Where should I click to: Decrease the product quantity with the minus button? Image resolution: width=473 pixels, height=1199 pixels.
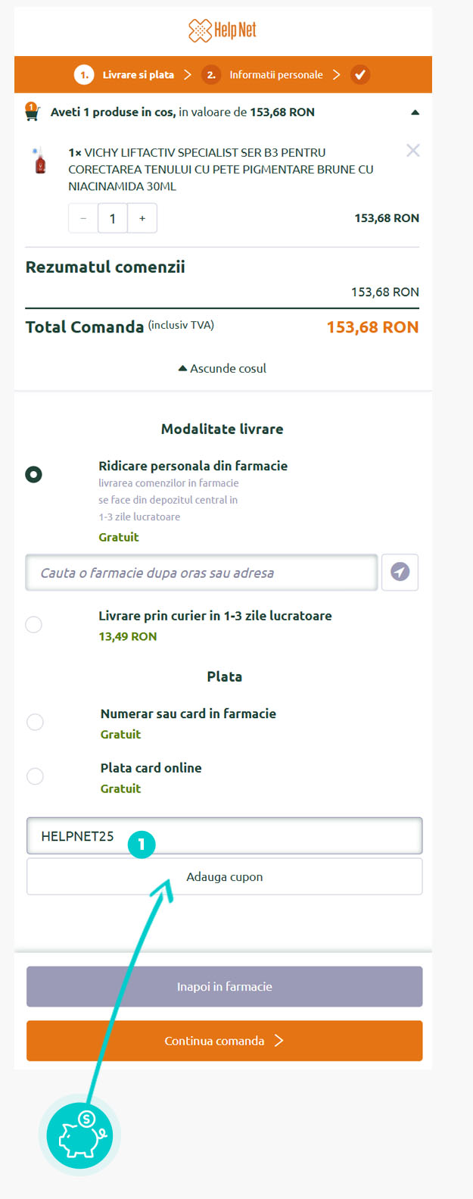83,218
